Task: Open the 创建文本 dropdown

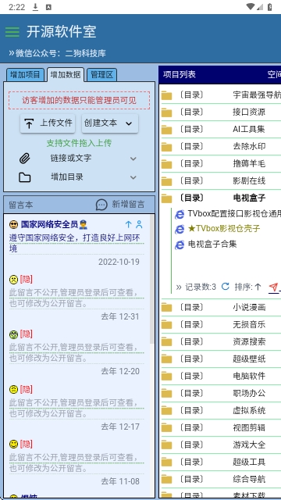Action: [110, 123]
